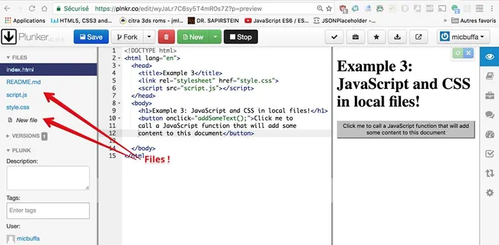Add a New file
Viewport: 499px width, 245px height.
22,120
